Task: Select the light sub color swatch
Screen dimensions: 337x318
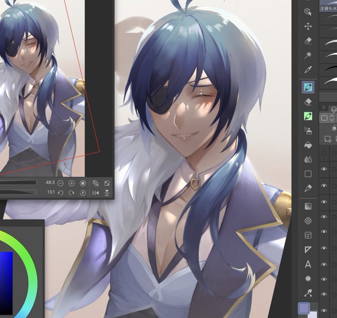Action: pos(313,315)
